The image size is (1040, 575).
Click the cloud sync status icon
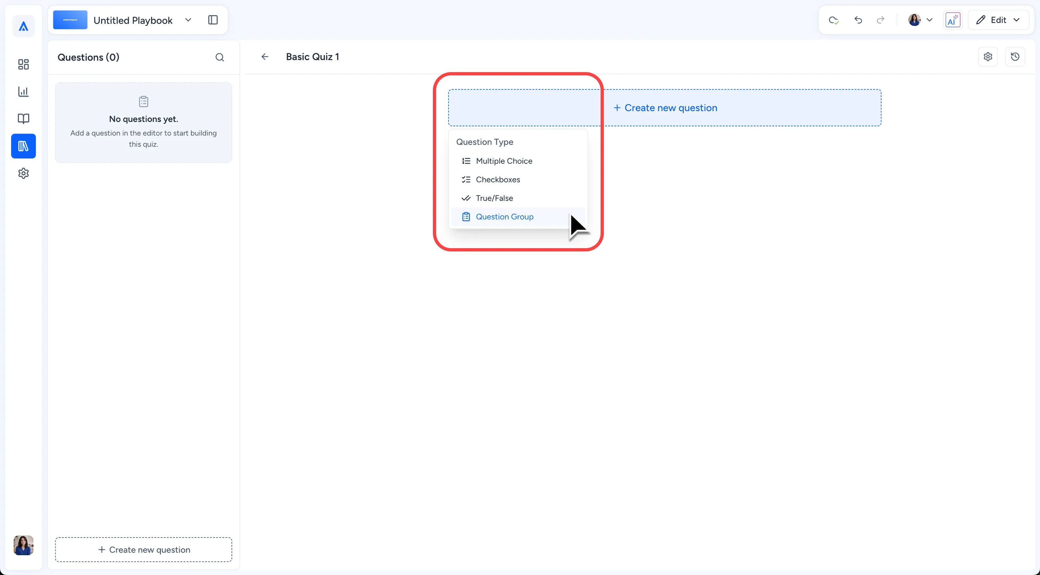pos(834,20)
